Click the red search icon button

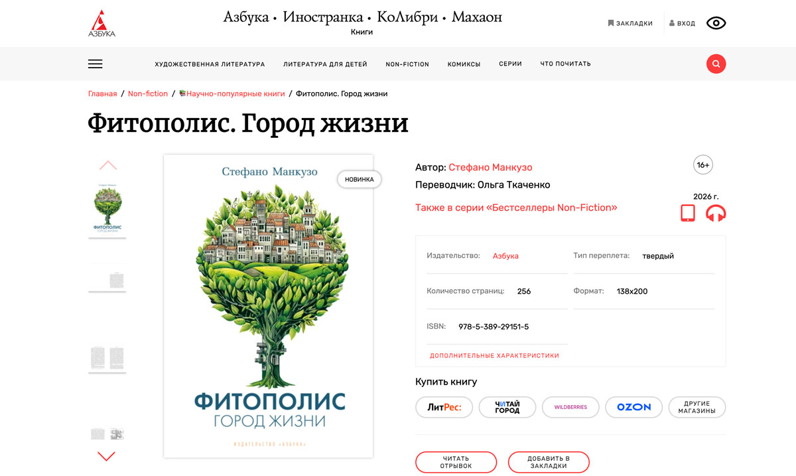716,64
